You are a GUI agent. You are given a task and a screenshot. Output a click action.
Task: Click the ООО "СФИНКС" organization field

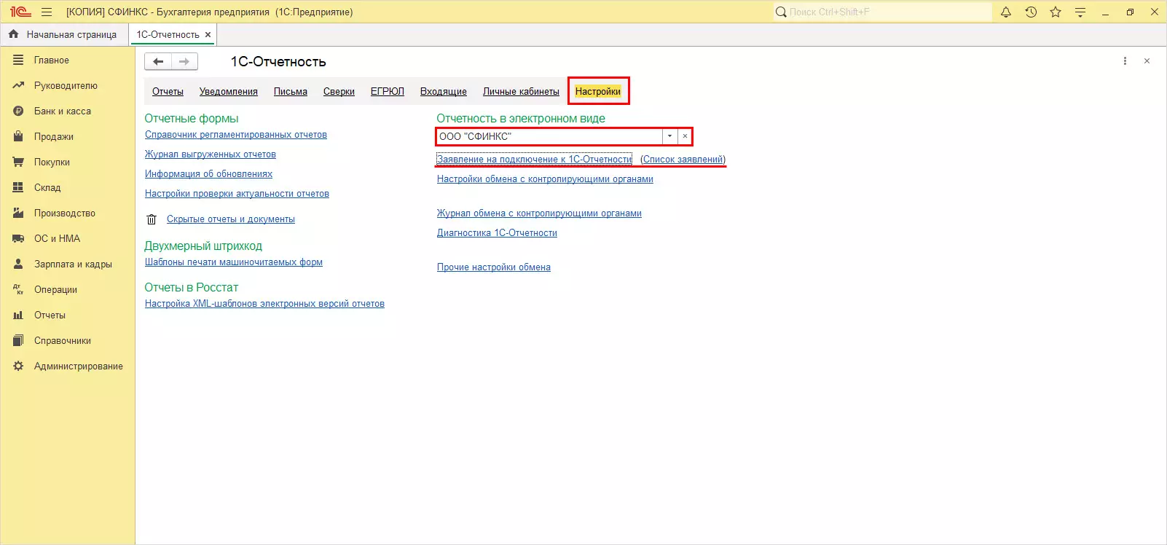coord(550,136)
